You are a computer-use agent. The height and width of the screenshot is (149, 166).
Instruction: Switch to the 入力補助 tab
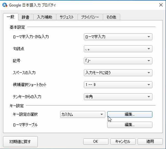point(45,17)
